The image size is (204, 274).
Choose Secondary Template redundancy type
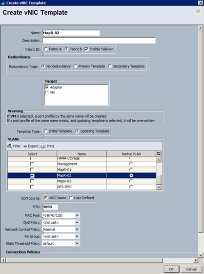tap(110, 66)
